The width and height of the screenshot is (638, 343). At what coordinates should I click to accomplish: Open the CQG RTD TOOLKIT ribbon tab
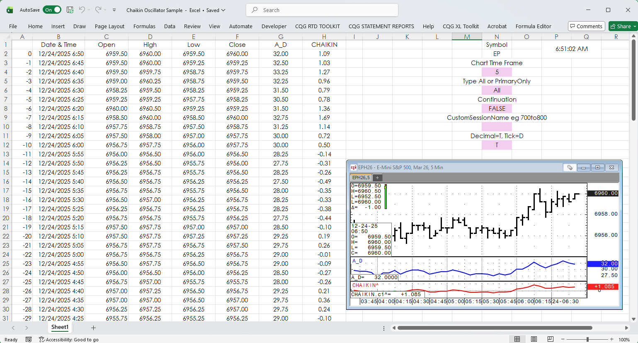(317, 26)
